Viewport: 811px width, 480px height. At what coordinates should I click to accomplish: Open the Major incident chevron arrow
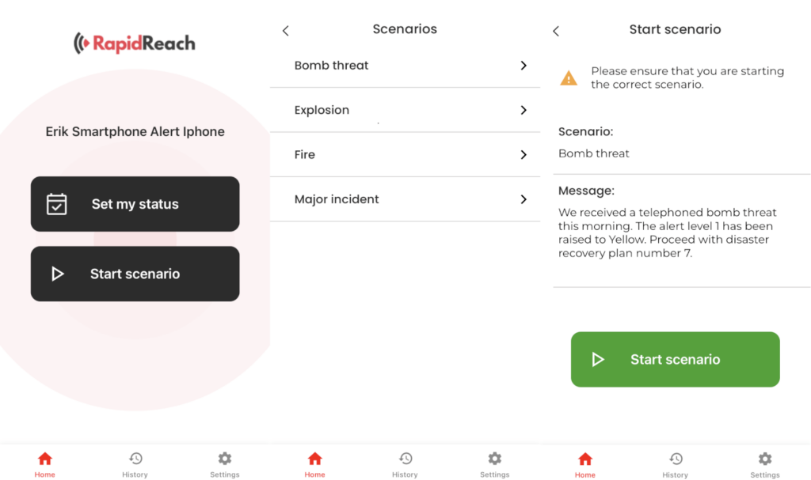click(x=524, y=199)
